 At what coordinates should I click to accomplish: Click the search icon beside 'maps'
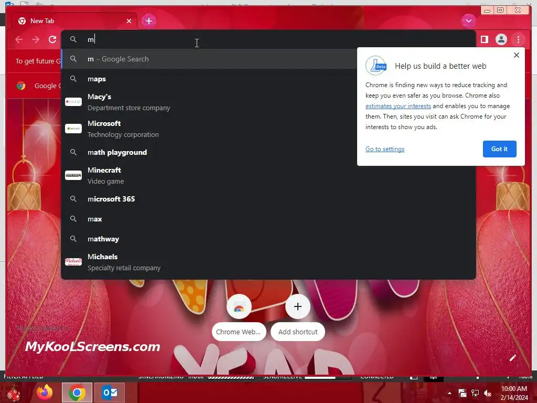point(73,79)
